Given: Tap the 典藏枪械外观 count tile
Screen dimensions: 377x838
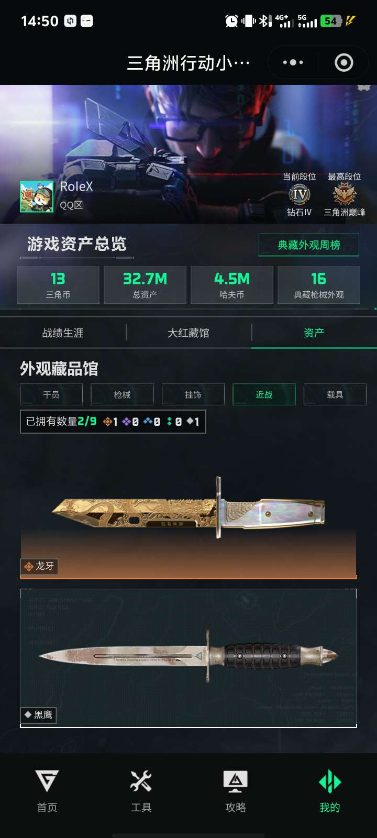Looking at the screenshot, I should (319, 285).
